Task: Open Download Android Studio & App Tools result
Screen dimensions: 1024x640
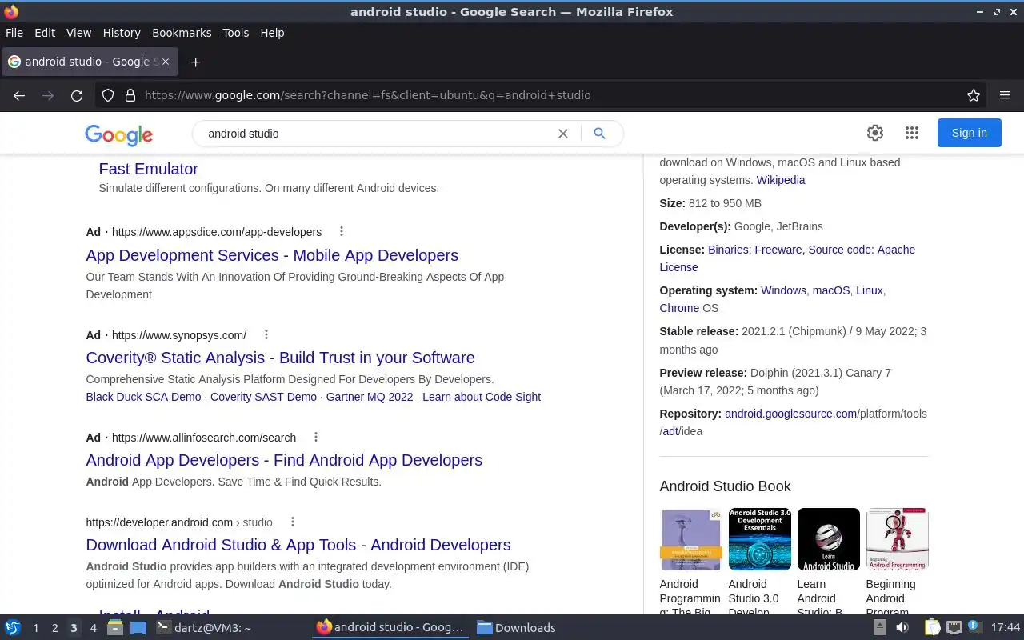Action: 298,545
